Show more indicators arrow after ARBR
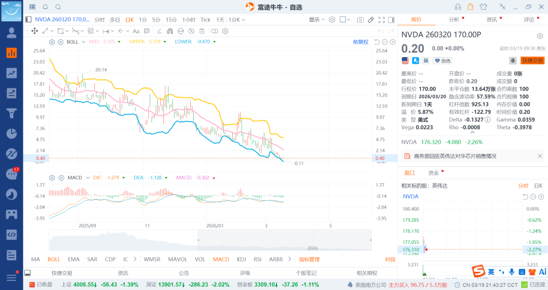The width and height of the screenshot is (548, 290). pyautogui.click(x=290, y=259)
